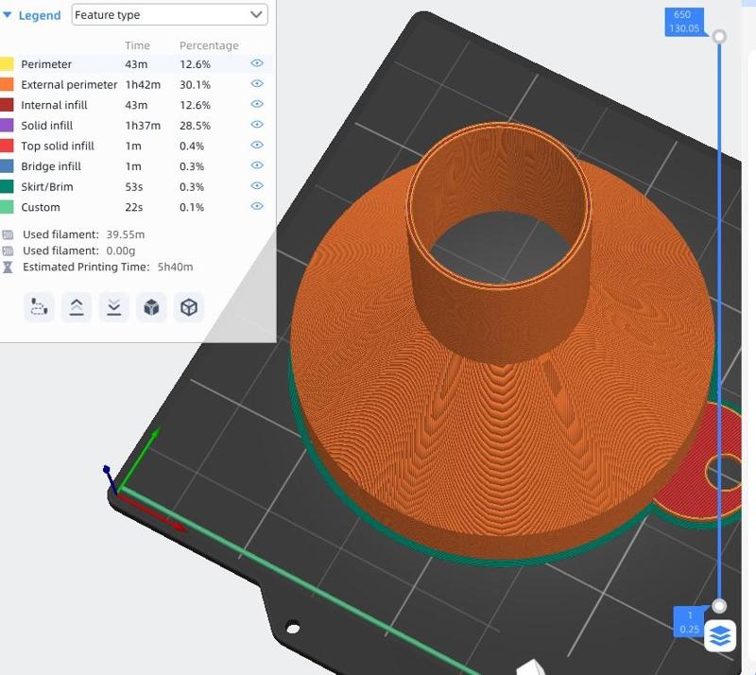This screenshot has width=756, height=675.
Task: Open the Feature type dropdown
Action: pyautogui.click(x=170, y=15)
